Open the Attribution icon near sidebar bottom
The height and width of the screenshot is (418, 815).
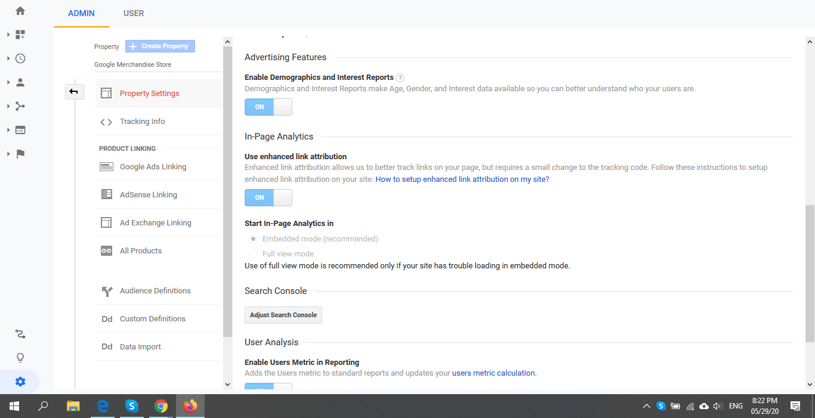point(20,333)
